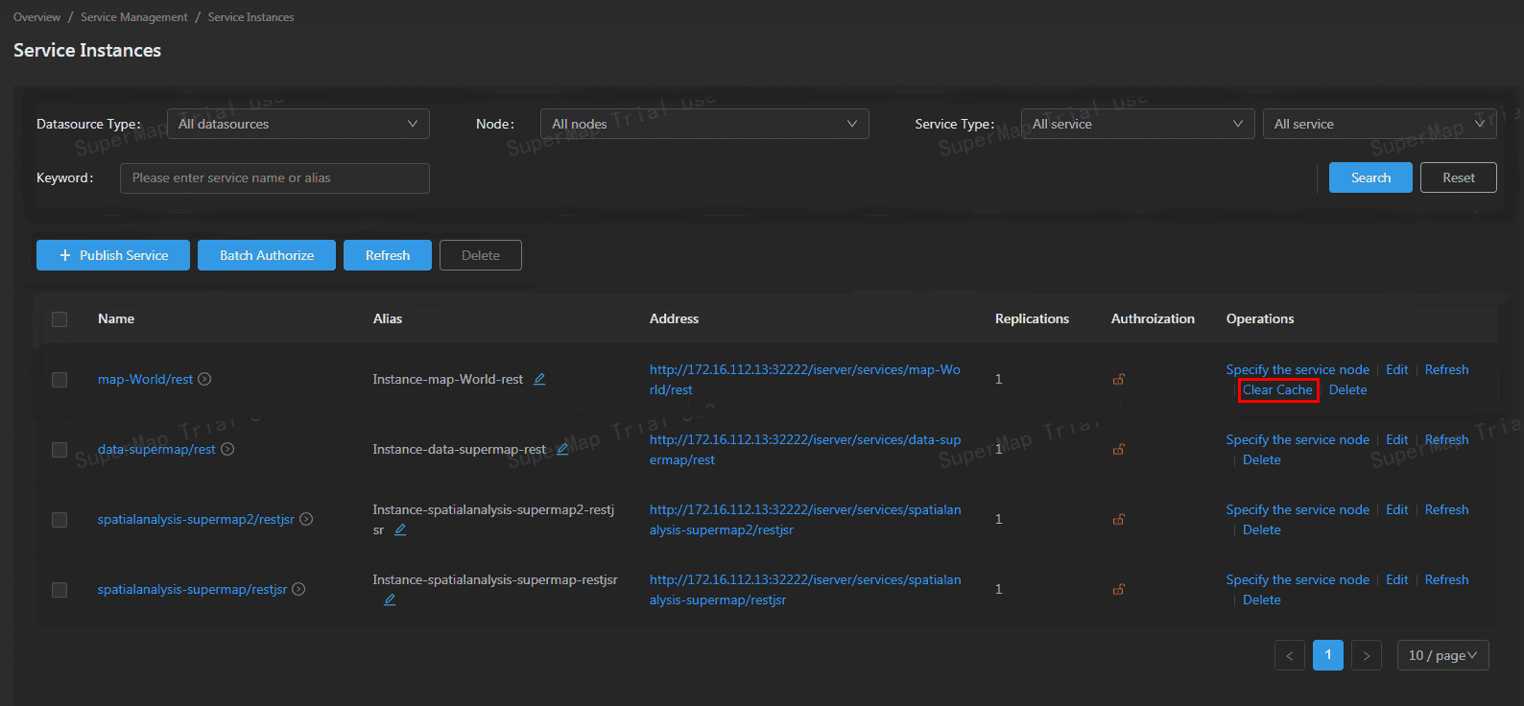1524x706 pixels.
Task: Toggle the select-all checkbox in table header
Action: tap(60, 319)
